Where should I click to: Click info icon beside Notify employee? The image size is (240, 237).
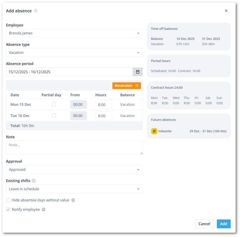pyautogui.click(x=44, y=210)
